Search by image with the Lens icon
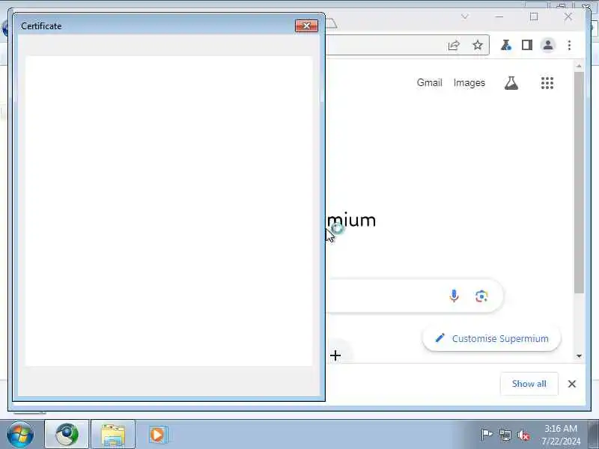599x449 pixels. tap(481, 296)
